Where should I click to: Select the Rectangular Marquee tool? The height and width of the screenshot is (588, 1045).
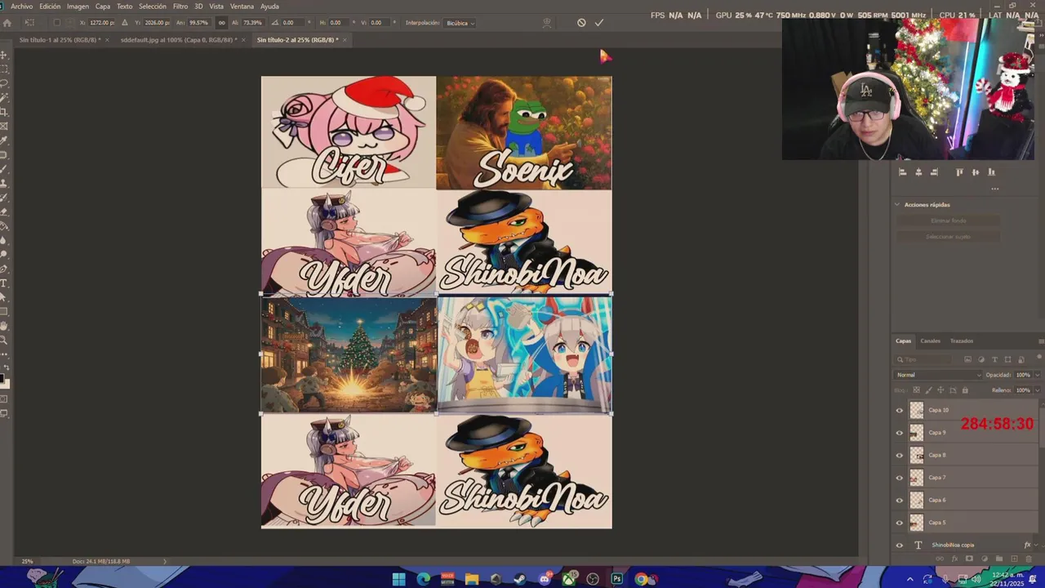pos(5,69)
